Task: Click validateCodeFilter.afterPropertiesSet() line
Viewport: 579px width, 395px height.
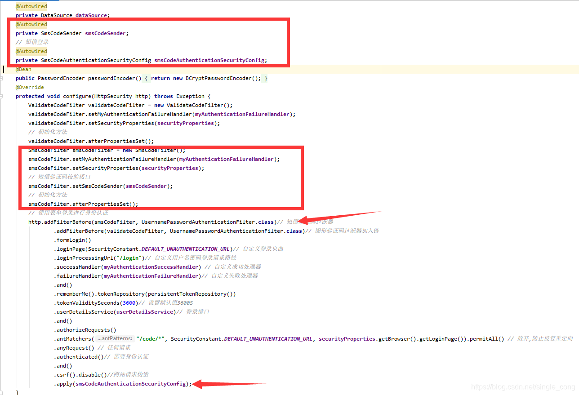Action: [91, 141]
